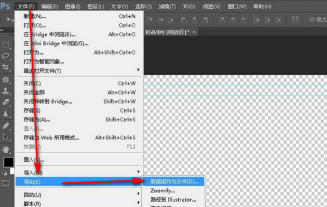Select the Hand tool
Image resolution: width=327 pixels, height=207 pixels.
(5, 149)
